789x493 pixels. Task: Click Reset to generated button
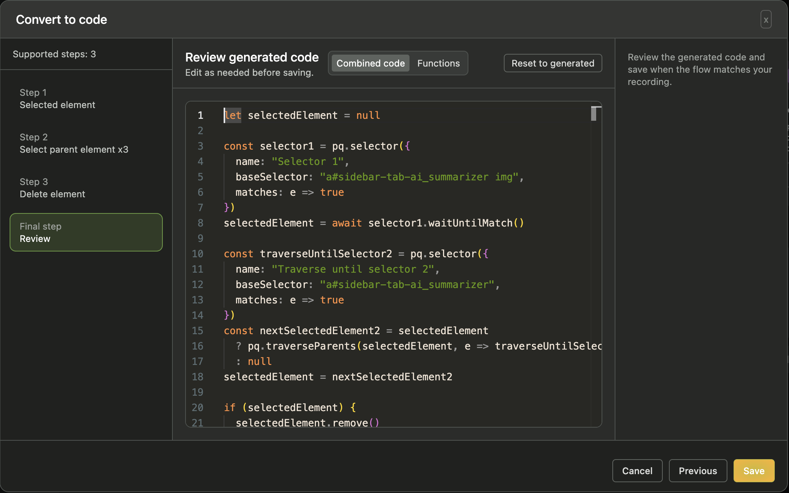(x=553, y=63)
